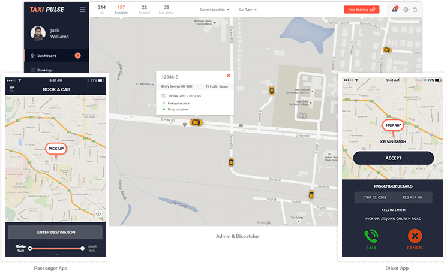Screen dimensions: 447x271
Task: Open the hamburger menu beside Taxi Pulse logo
Action: point(82,10)
